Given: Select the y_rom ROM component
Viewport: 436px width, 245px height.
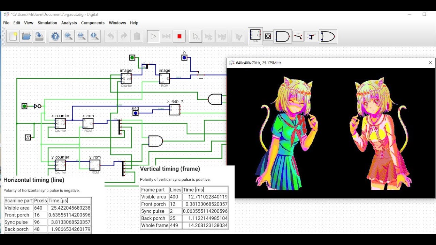Looking at the screenshot, I should [x=95, y=165].
